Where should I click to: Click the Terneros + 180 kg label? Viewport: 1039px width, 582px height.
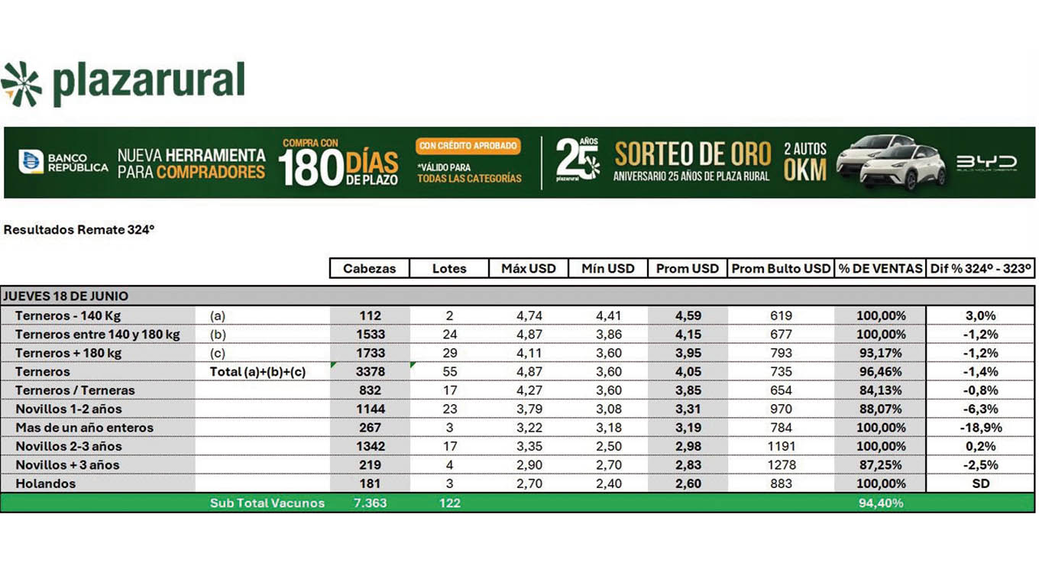click(x=69, y=353)
